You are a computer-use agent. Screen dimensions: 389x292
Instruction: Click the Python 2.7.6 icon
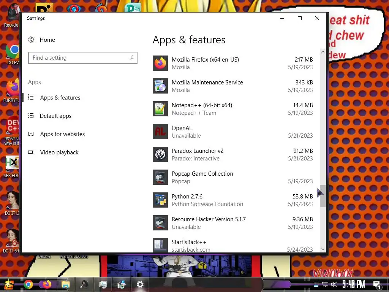160,200
